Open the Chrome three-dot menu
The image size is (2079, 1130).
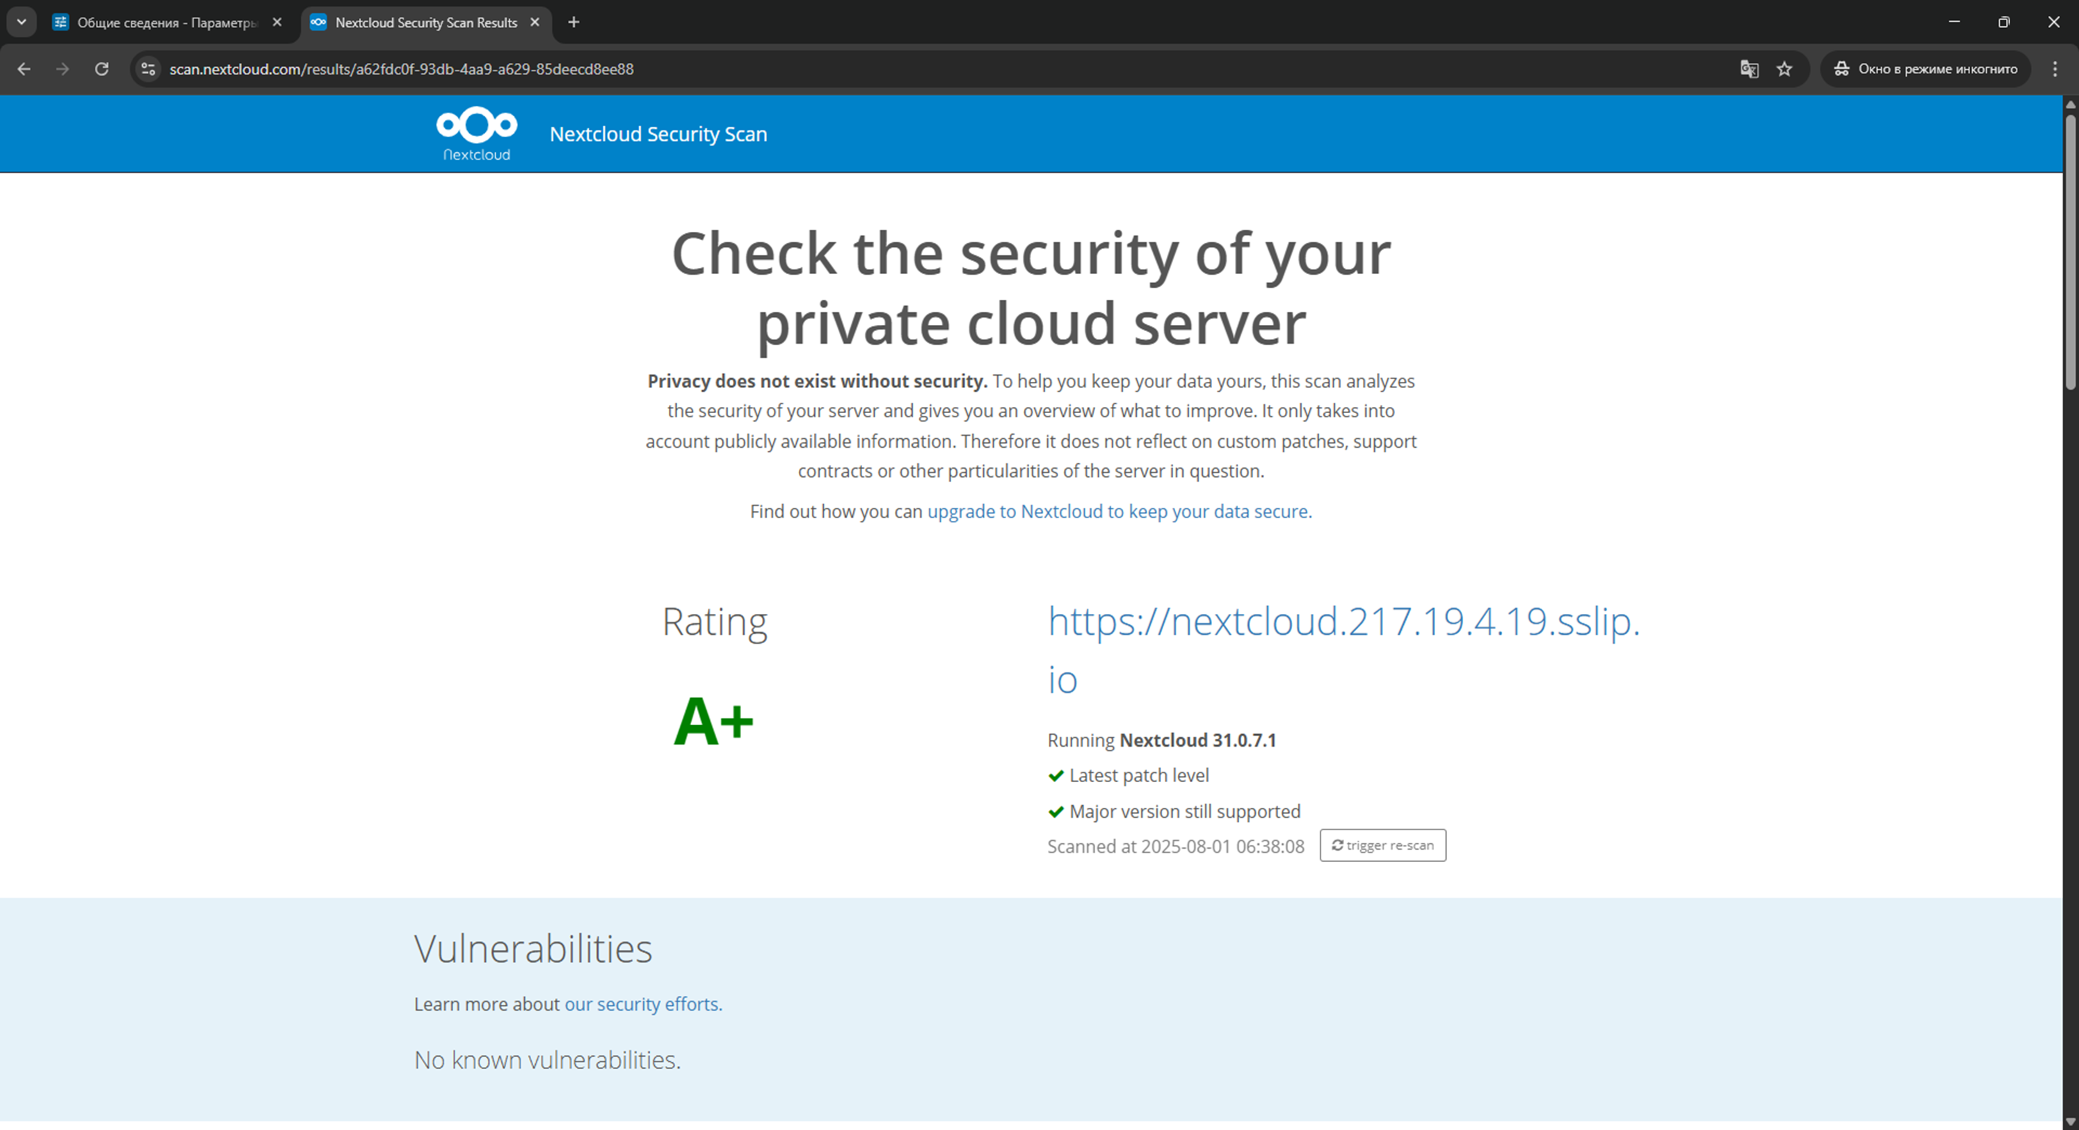(x=2055, y=69)
